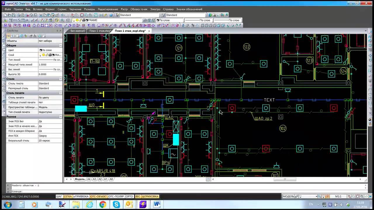374x210 pixels.
Task: Toggle СЕТКА grid display
Action: [68, 197]
